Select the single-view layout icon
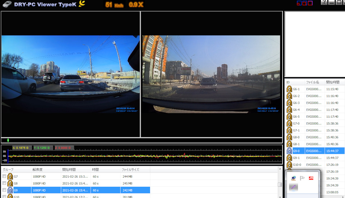This screenshot has width=345, height=198. coord(310,3)
